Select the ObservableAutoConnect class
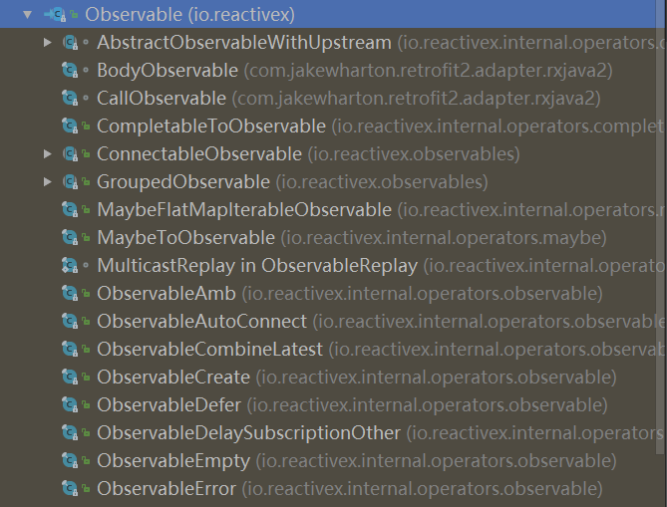Image resolution: width=667 pixels, height=507 pixels. pos(202,322)
